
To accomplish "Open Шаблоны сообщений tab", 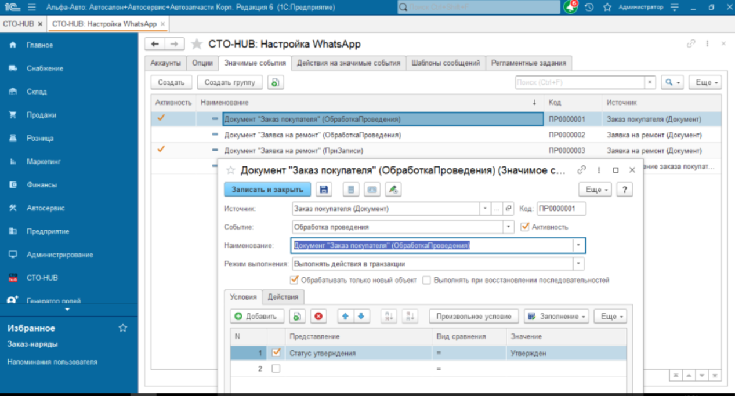I will [446, 63].
